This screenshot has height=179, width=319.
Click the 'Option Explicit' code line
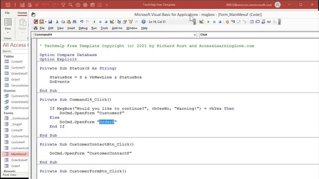point(58,59)
